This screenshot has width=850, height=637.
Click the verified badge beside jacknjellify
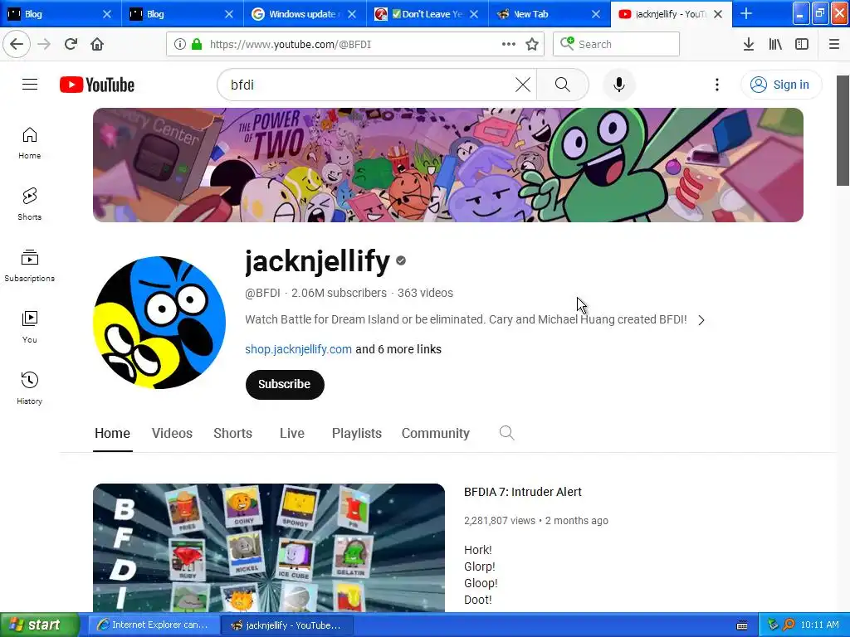pyautogui.click(x=401, y=260)
